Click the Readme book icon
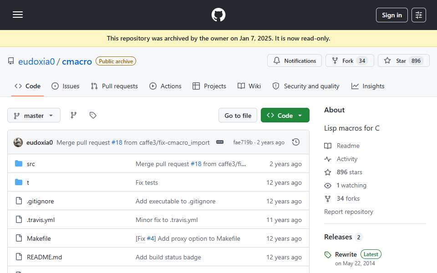Viewport: 437px width, 273px height. pyautogui.click(x=328, y=146)
